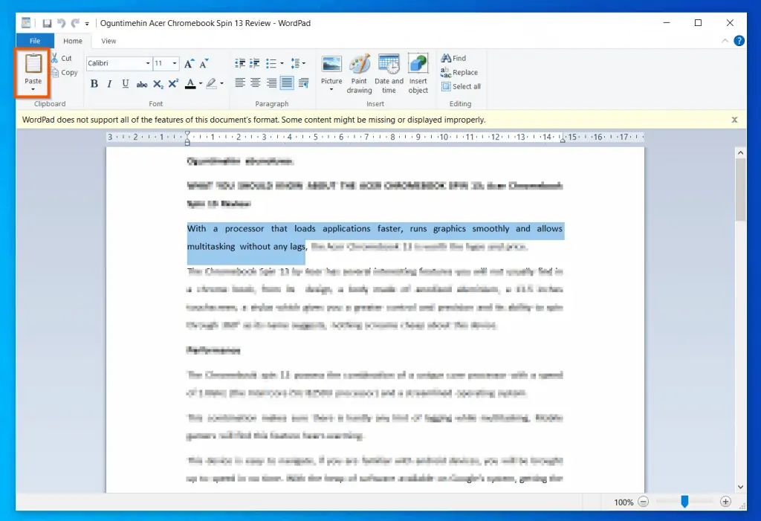Center align the text

point(256,83)
